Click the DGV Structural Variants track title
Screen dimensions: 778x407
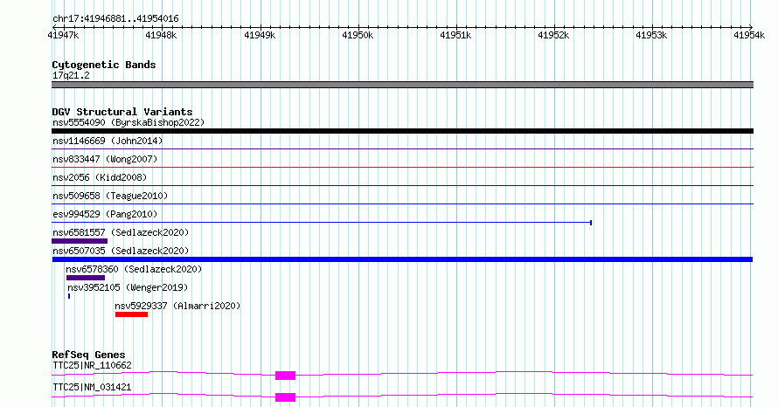122,112
